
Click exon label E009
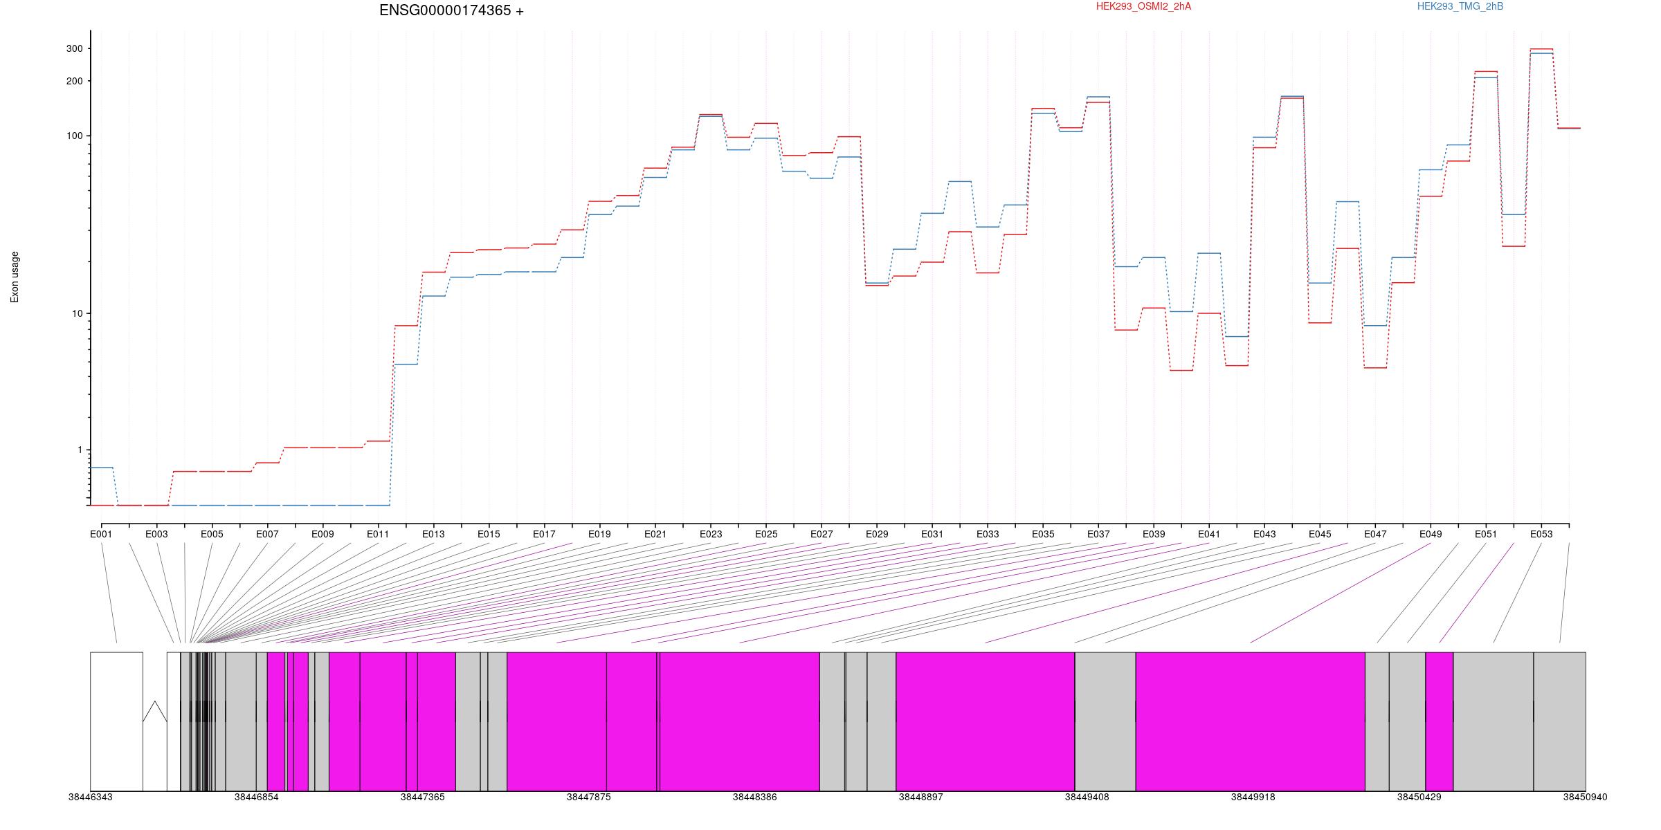(x=323, y=534)
